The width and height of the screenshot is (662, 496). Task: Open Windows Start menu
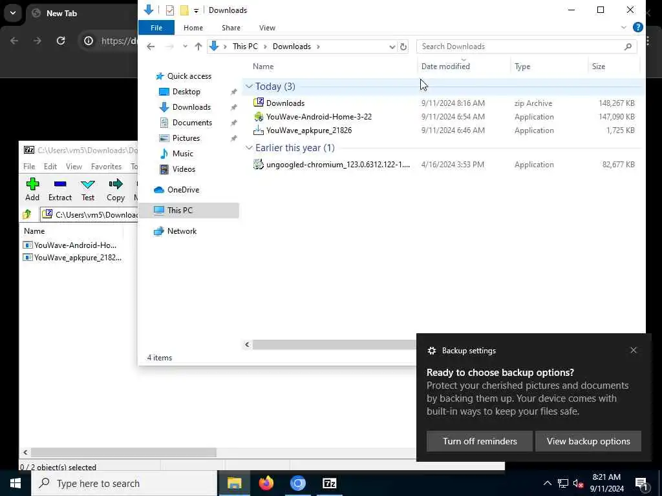[16, 483]
